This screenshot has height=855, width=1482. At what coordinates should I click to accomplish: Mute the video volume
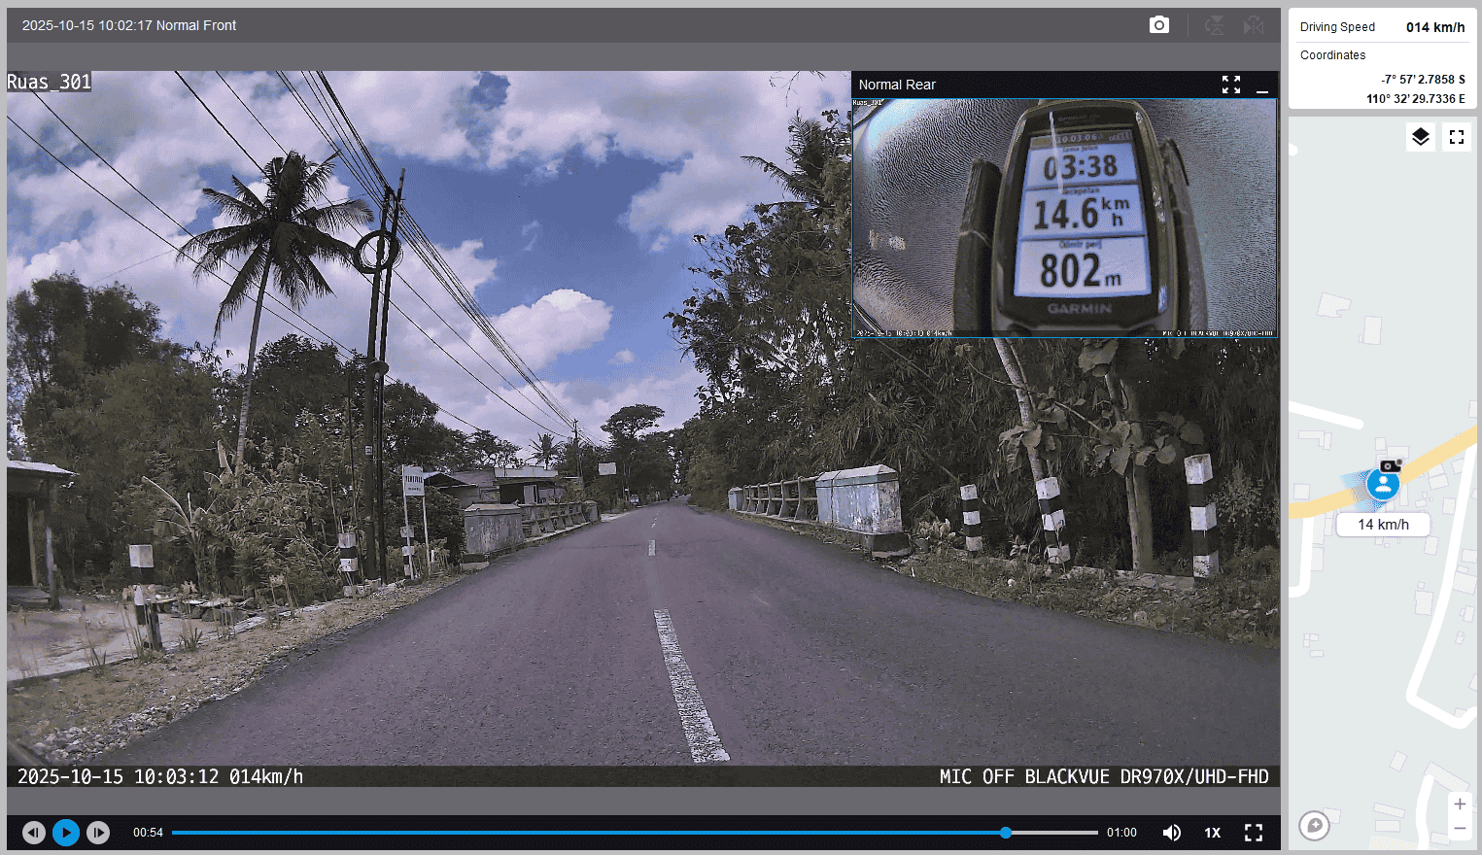click(x=1172, y=833)
